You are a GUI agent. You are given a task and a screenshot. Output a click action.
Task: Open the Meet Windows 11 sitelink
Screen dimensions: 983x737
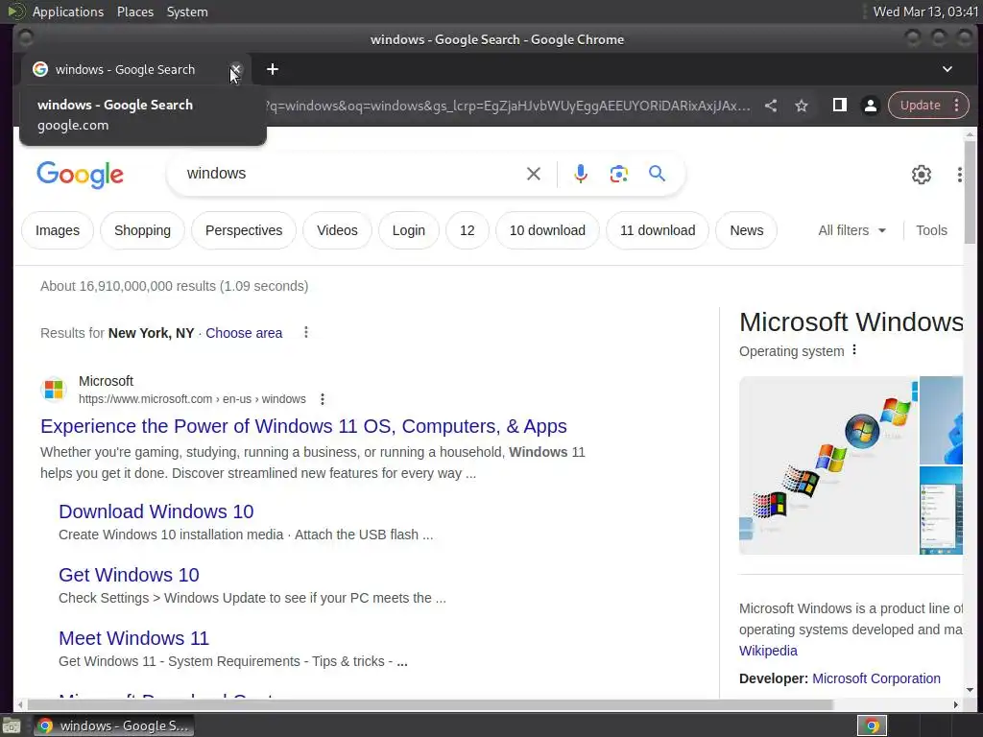(x=133, y=638)
